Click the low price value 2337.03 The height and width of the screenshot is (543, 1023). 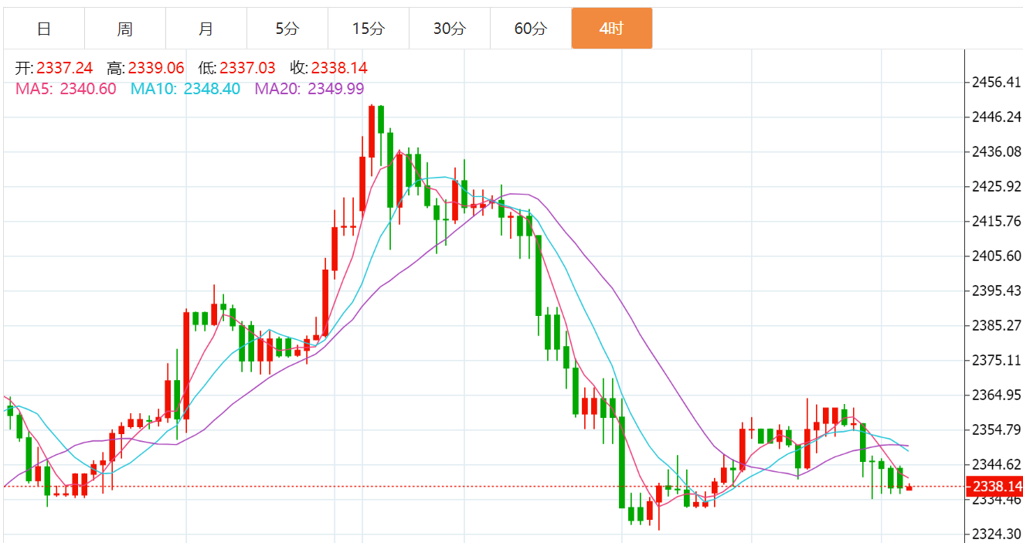(x=247, y=68)
